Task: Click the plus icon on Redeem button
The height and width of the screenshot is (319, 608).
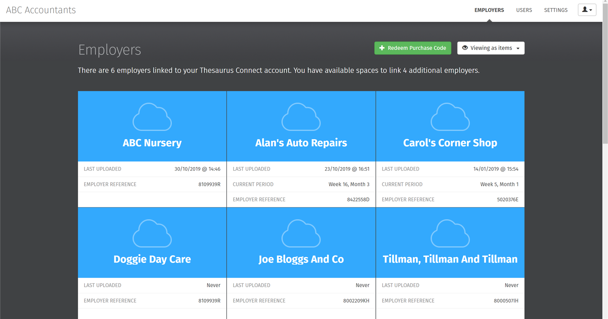Action: click(x=382, y=48)
